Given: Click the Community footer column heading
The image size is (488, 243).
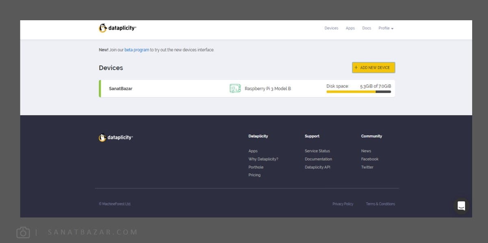Looking at the screenshot, I should coord(372,136).
